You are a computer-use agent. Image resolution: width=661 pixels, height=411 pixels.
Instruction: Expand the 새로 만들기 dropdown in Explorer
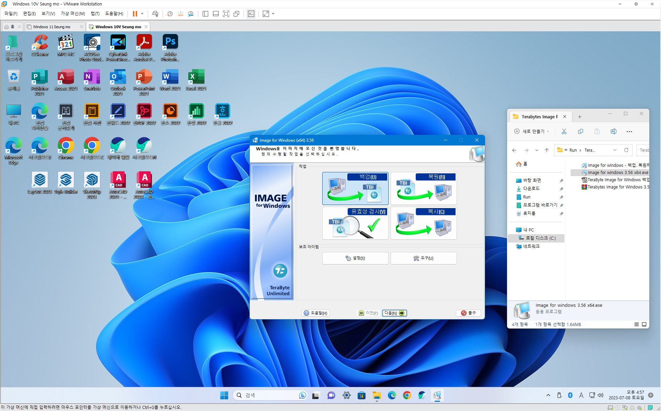click(532, 131)
